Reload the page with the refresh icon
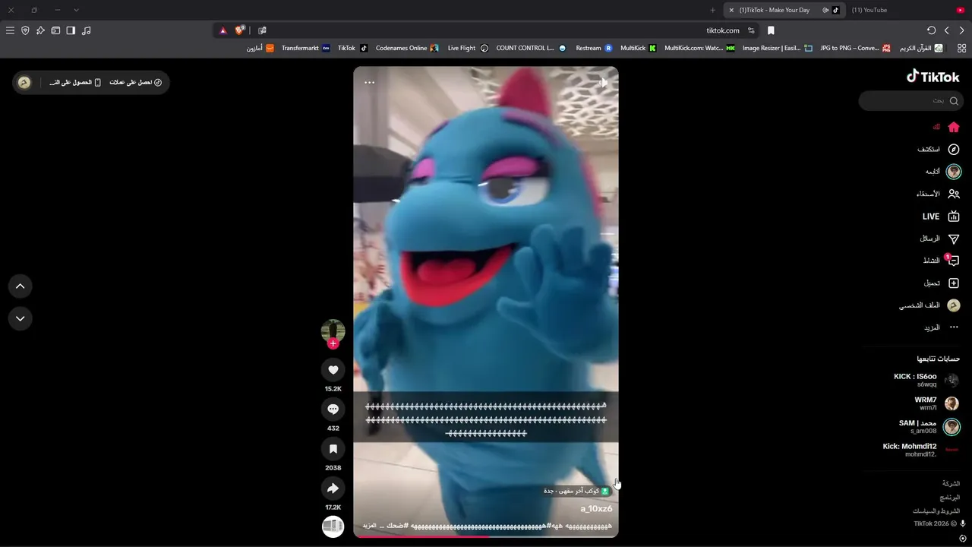The width and height of the screenshot is (972, 547). pos(931,30)
